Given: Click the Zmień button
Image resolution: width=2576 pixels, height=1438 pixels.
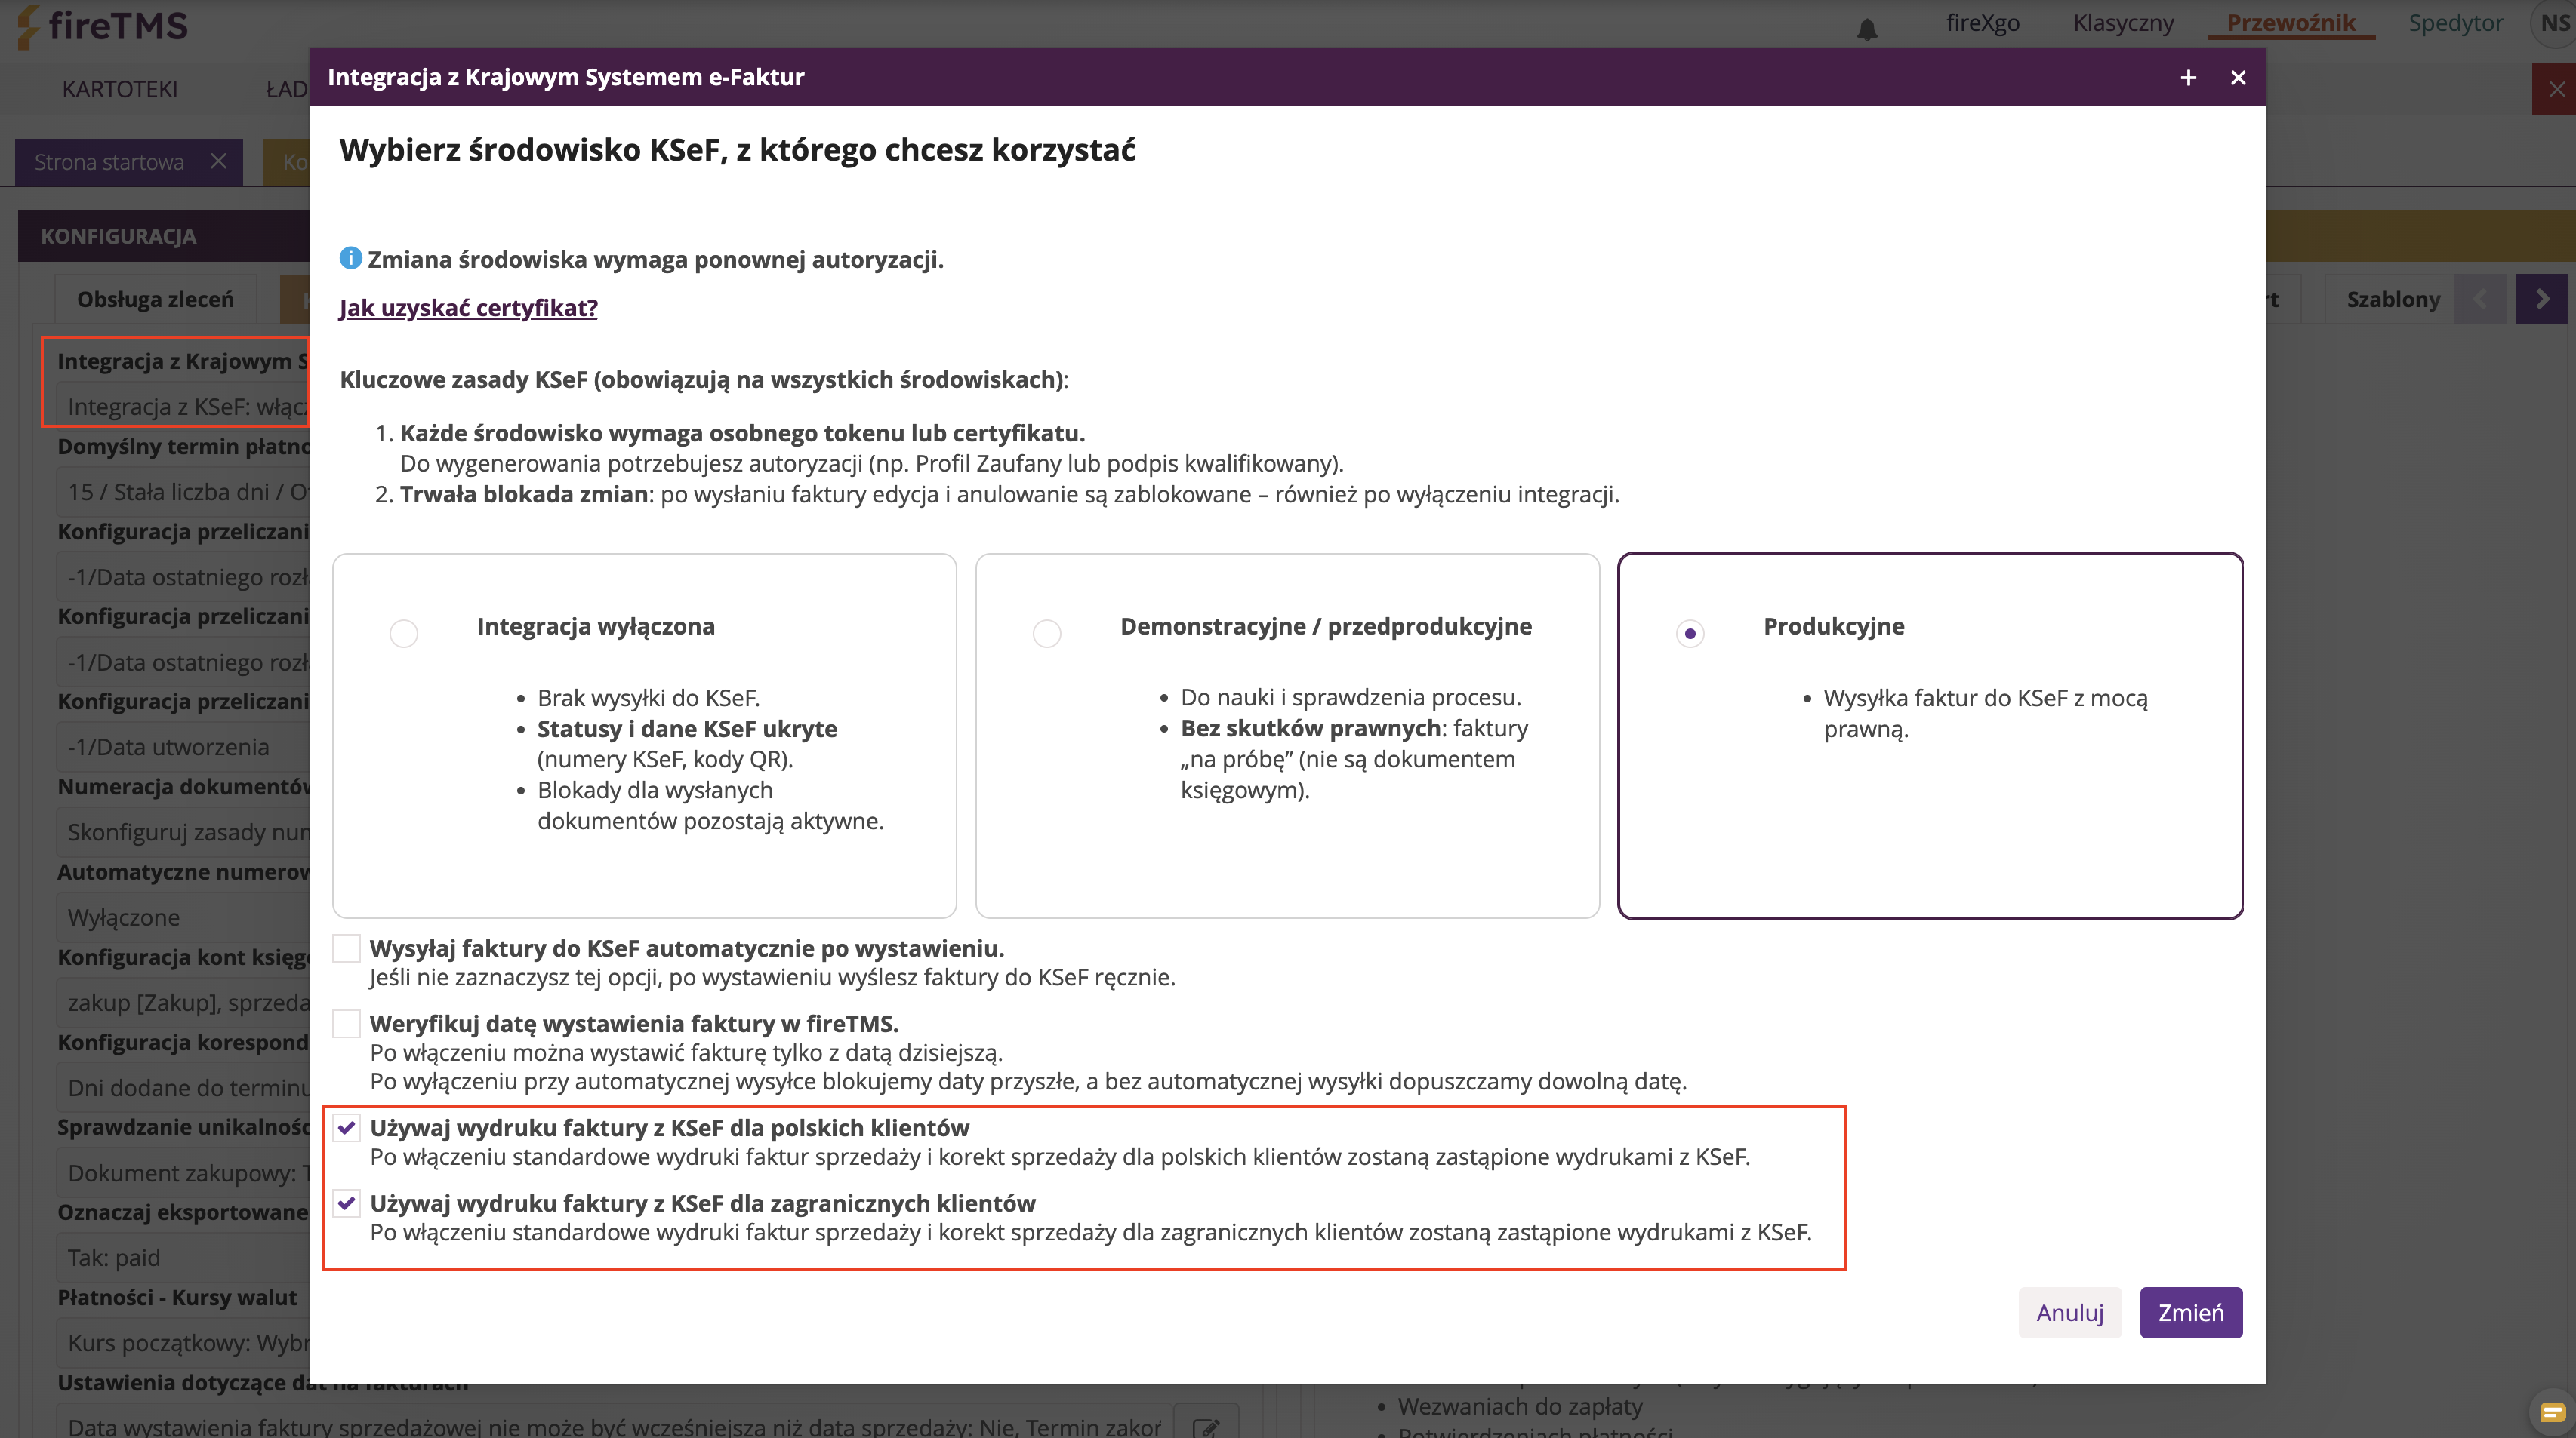Looking at the screenshot, I should coord(2190,1312).
